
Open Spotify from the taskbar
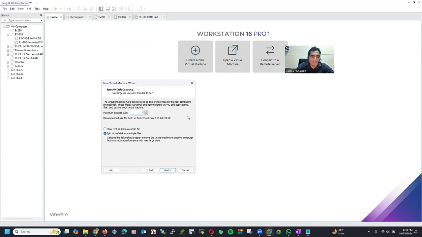(x=230, y=232)
